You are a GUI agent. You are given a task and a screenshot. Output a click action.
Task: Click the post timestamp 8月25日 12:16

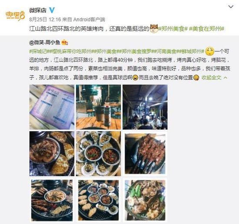coord(45,20)
